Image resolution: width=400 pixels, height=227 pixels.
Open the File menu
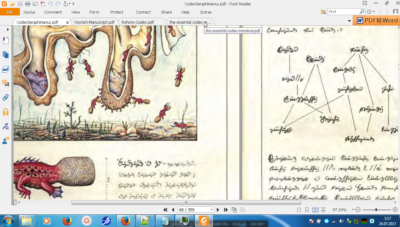coord(10,12)
